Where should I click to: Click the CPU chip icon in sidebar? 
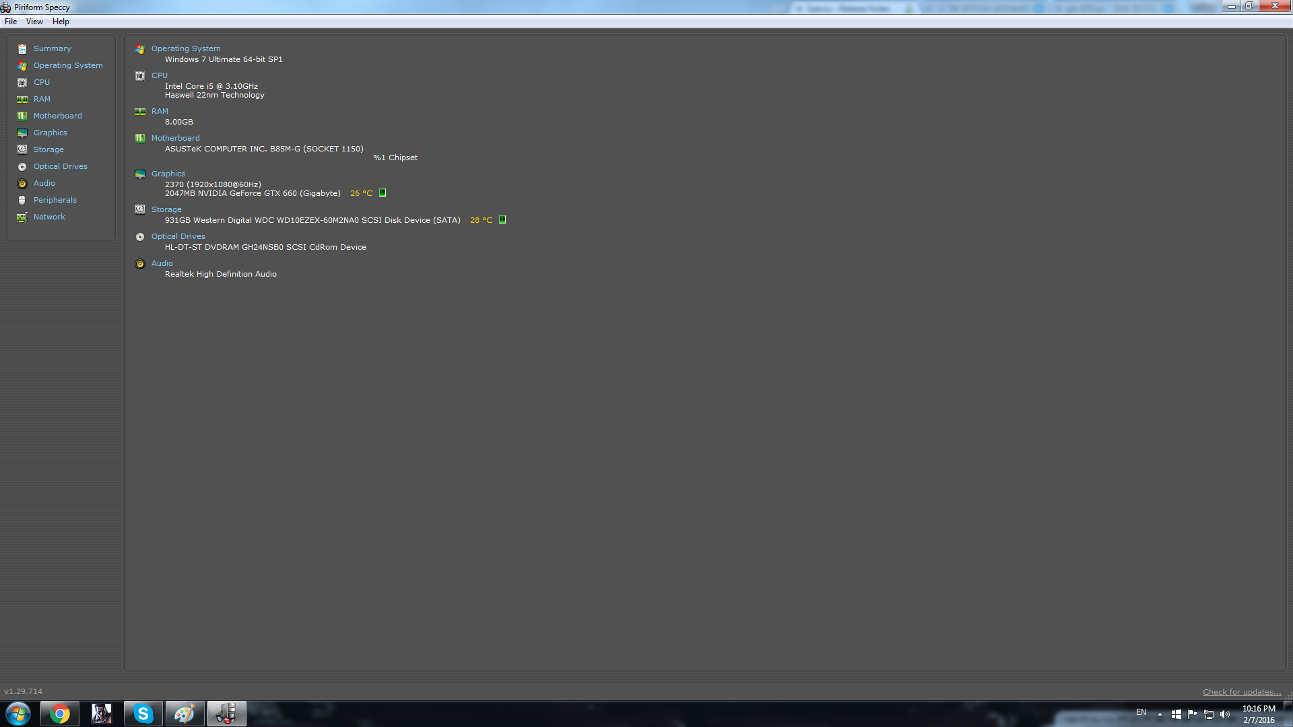pyautogui.click(x=22, y=83)
